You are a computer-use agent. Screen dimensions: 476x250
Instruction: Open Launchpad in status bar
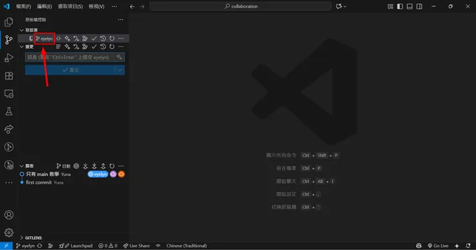[76, 246]
